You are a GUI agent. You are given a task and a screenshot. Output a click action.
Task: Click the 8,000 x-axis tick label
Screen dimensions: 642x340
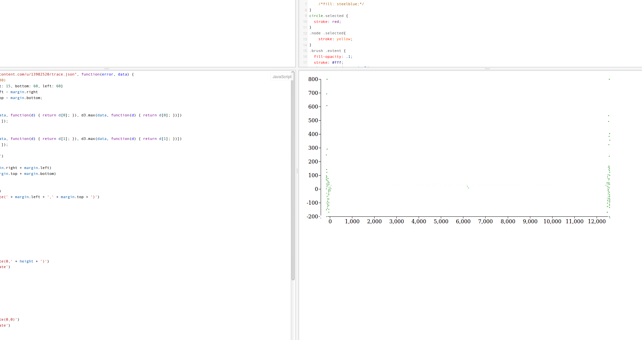click(508, 221)
